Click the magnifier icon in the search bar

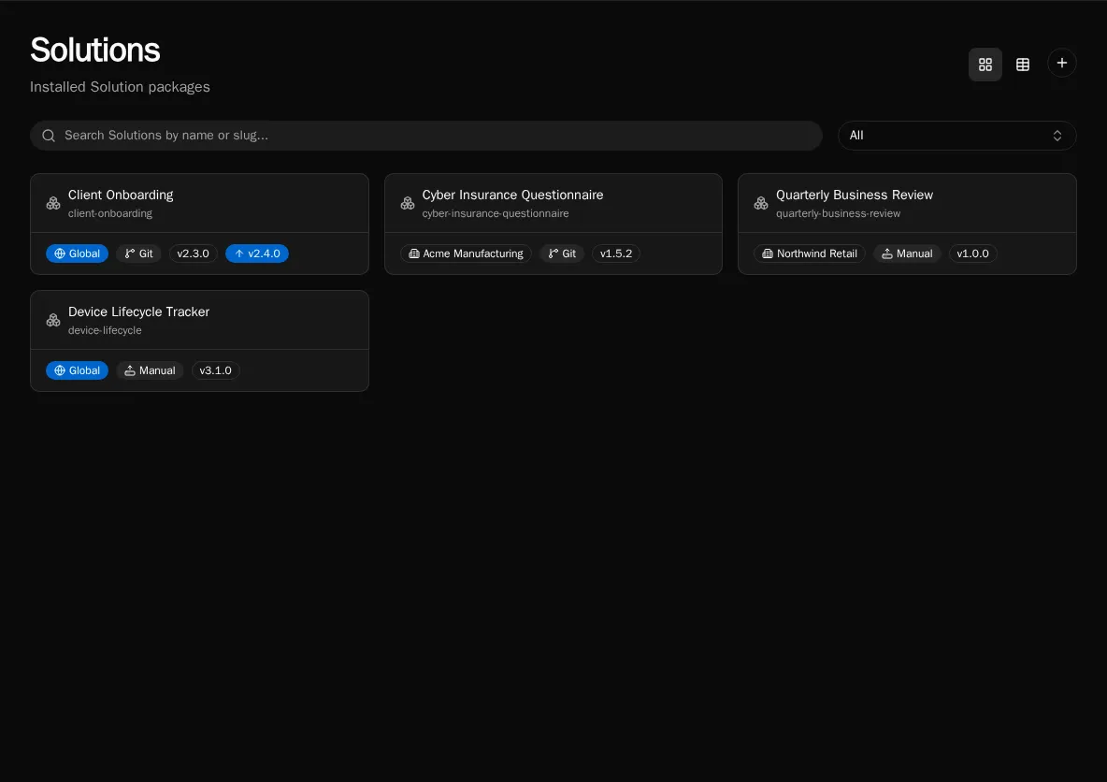(x=49, y=136)
